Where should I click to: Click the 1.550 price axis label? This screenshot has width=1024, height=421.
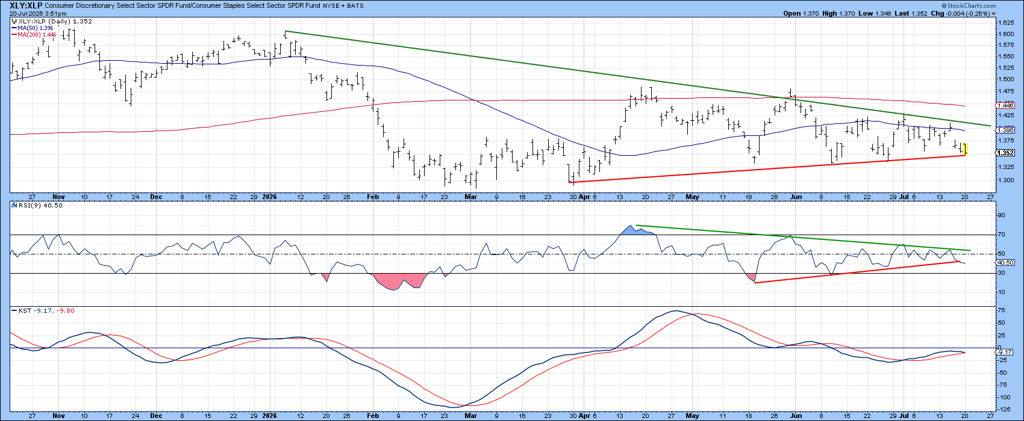[x=1008, y=57]
